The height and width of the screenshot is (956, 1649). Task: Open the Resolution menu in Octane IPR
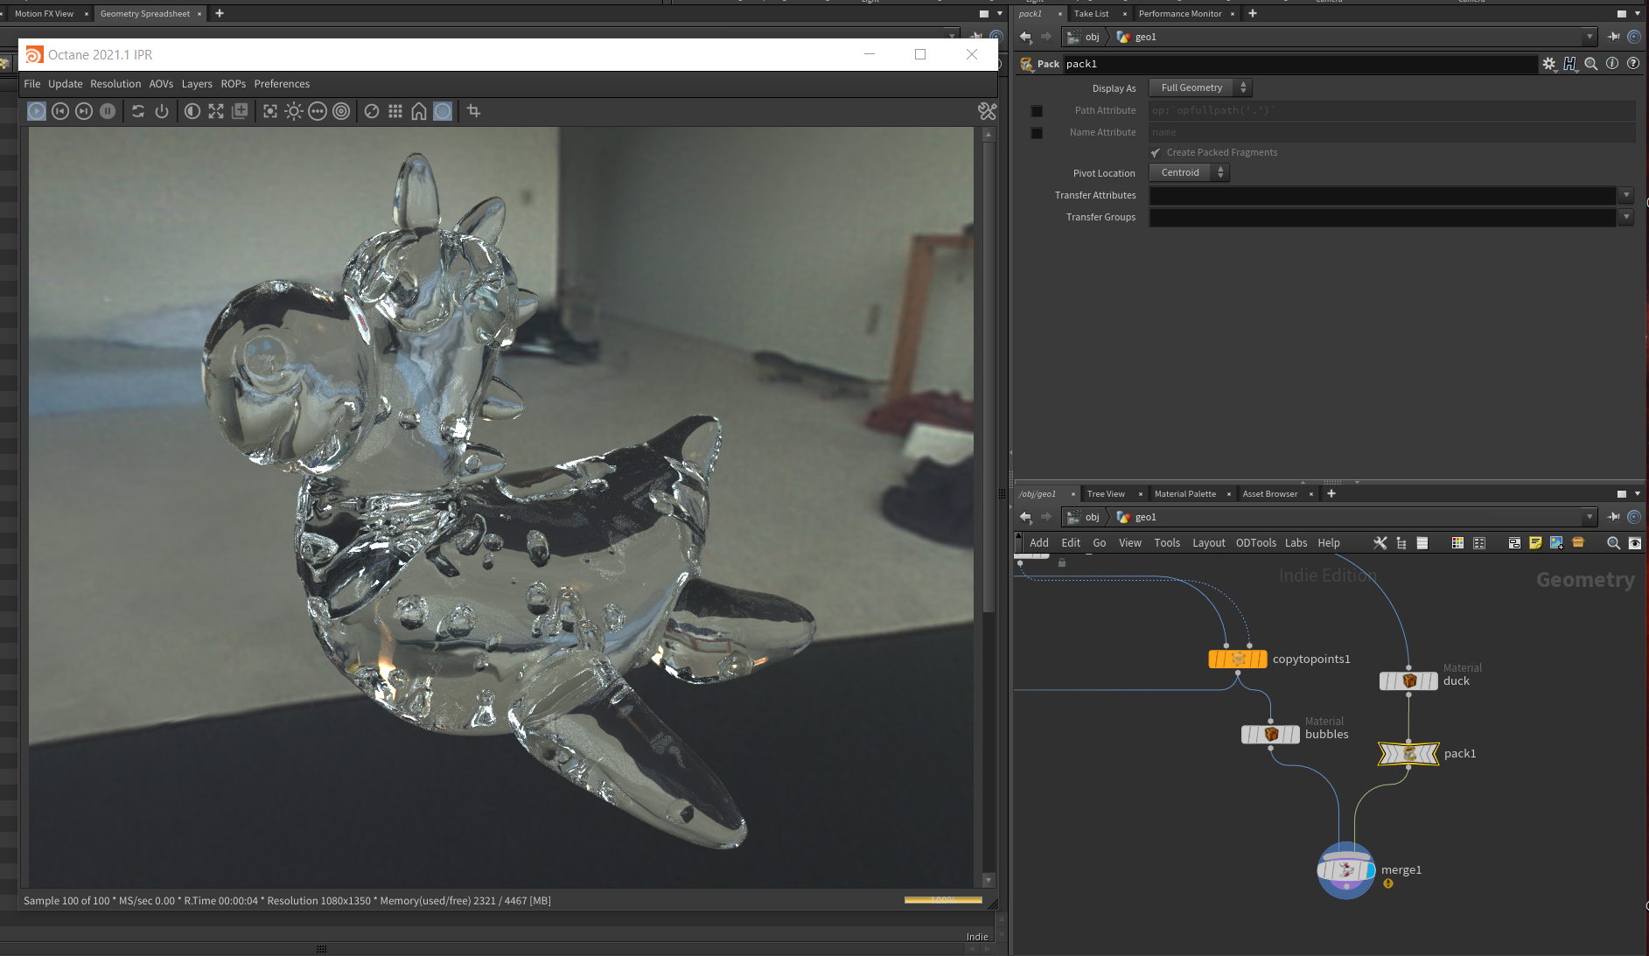[115, 84]
